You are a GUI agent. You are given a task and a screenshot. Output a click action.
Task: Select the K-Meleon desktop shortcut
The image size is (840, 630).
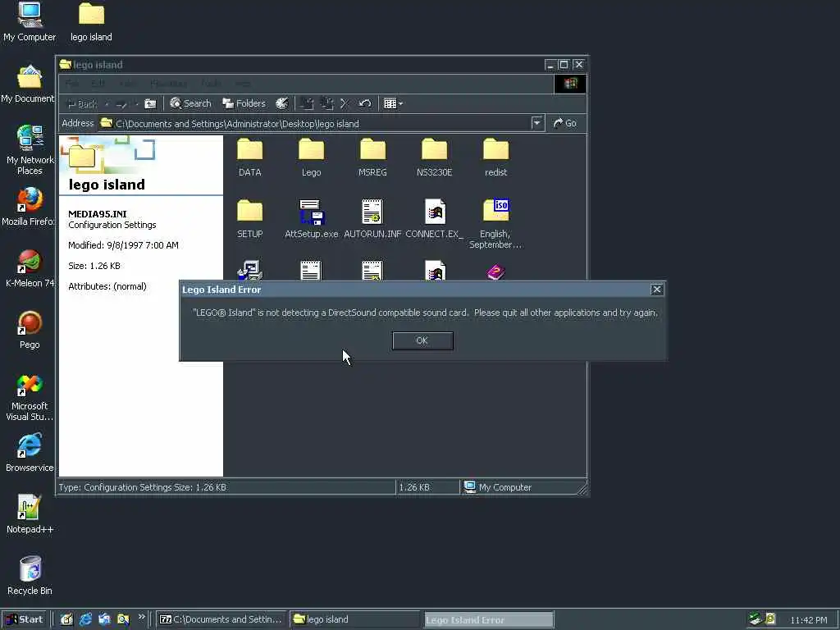point(30,268)
